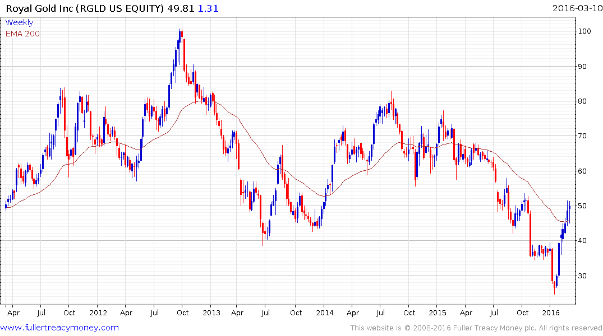Click the lowest candlestick near 25
This screenshot has width=603, height=336.
(555, 288)
